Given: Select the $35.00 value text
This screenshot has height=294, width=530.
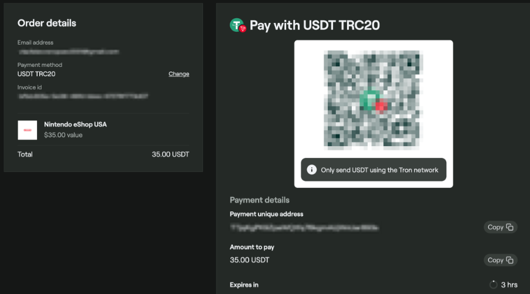Looking at the screenshot, I should coord(63,135).
